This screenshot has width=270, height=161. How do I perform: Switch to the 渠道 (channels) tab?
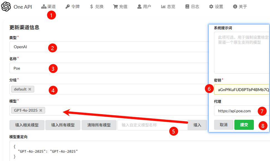(49, 6)
